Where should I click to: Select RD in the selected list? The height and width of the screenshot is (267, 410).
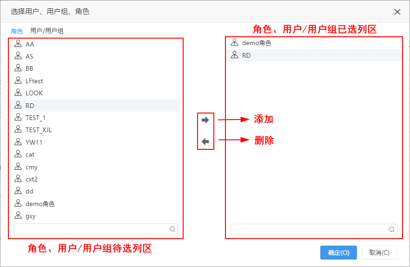coord(314,55)
